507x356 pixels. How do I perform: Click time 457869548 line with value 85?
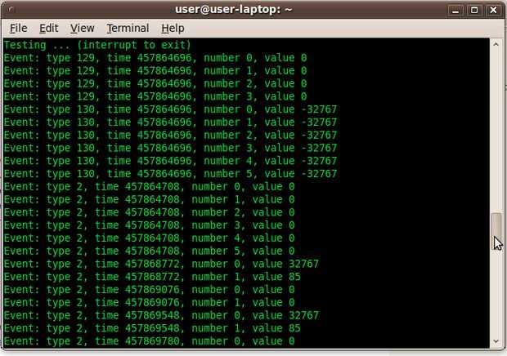point(152,329)
